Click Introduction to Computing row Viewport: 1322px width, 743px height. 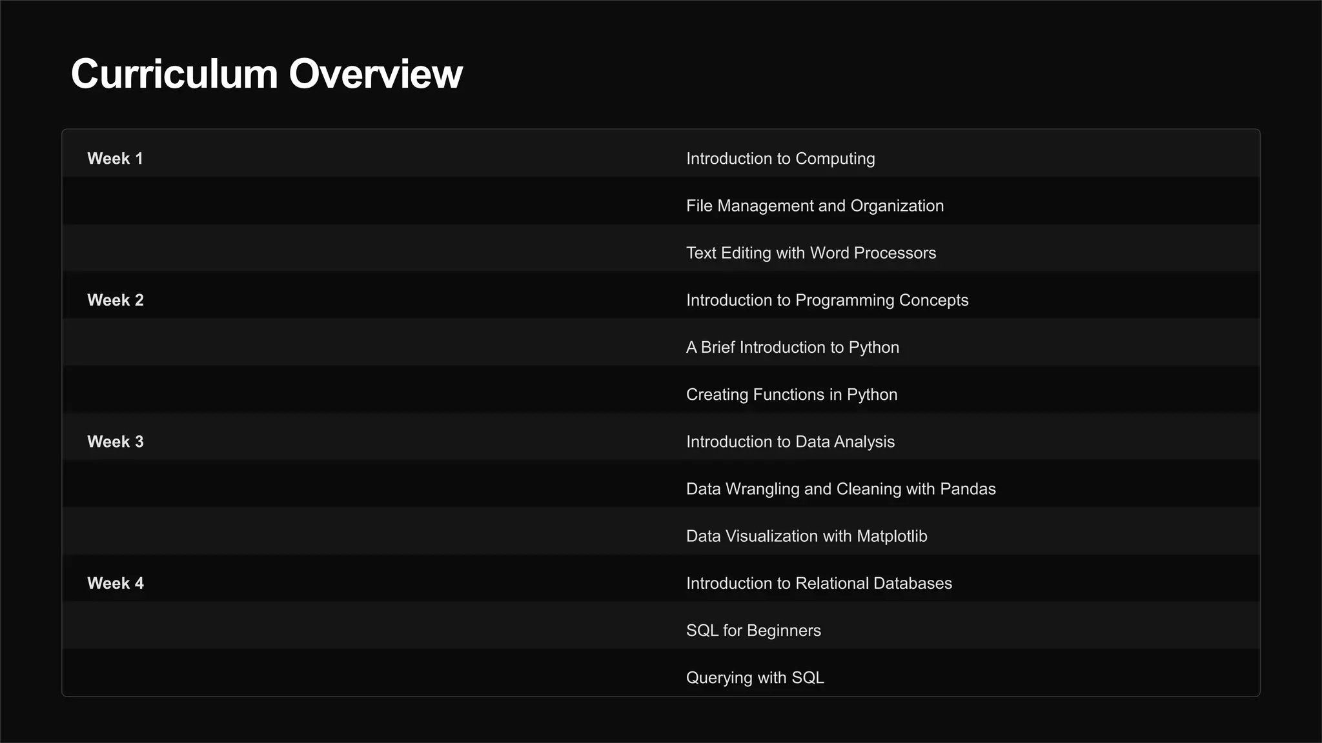tap(780, 159)
